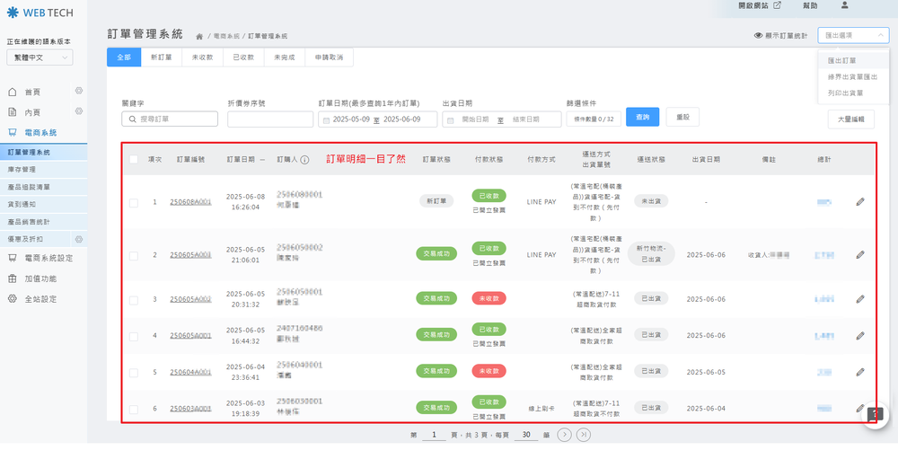The height and width of the screenshot is (468, 898).
Task: Switch to the 全部 tab
Action: tap(124, 57)
